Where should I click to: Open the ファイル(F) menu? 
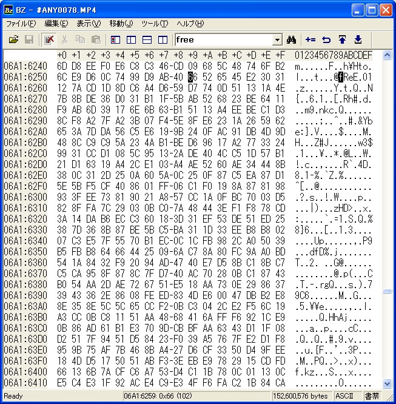tap(21, 24)
